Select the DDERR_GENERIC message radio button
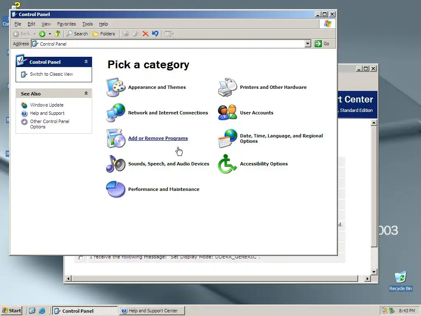 coord(81,258)
